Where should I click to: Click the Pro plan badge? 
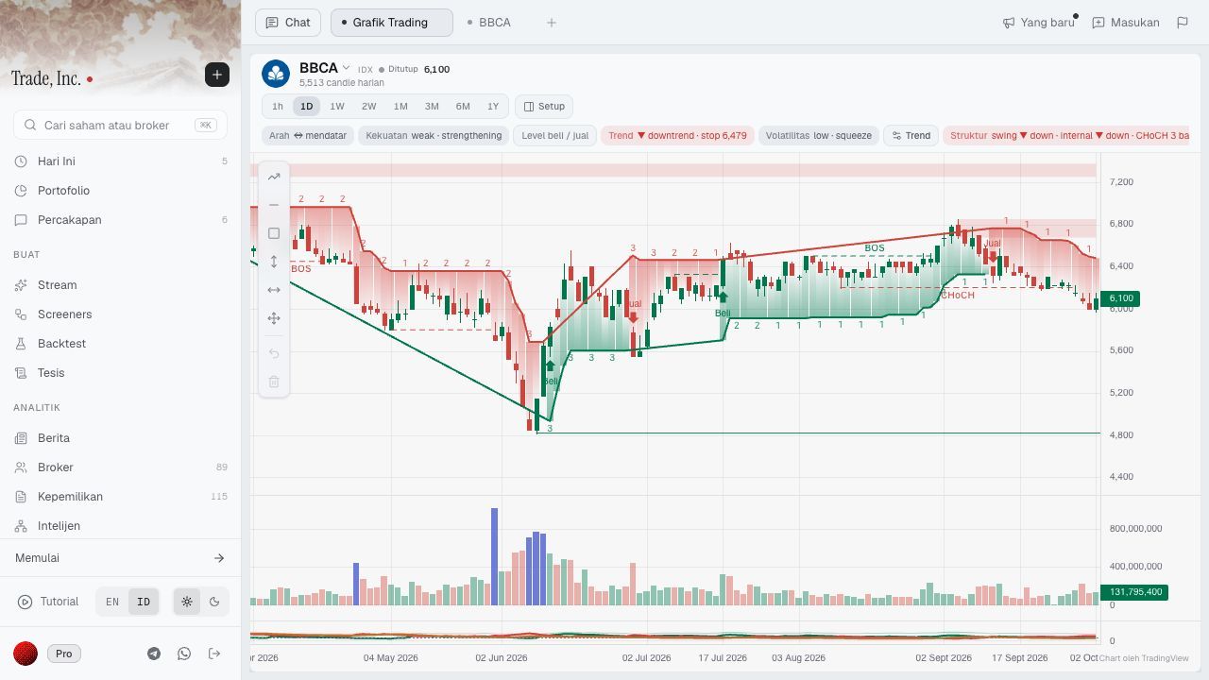(63, 654)
